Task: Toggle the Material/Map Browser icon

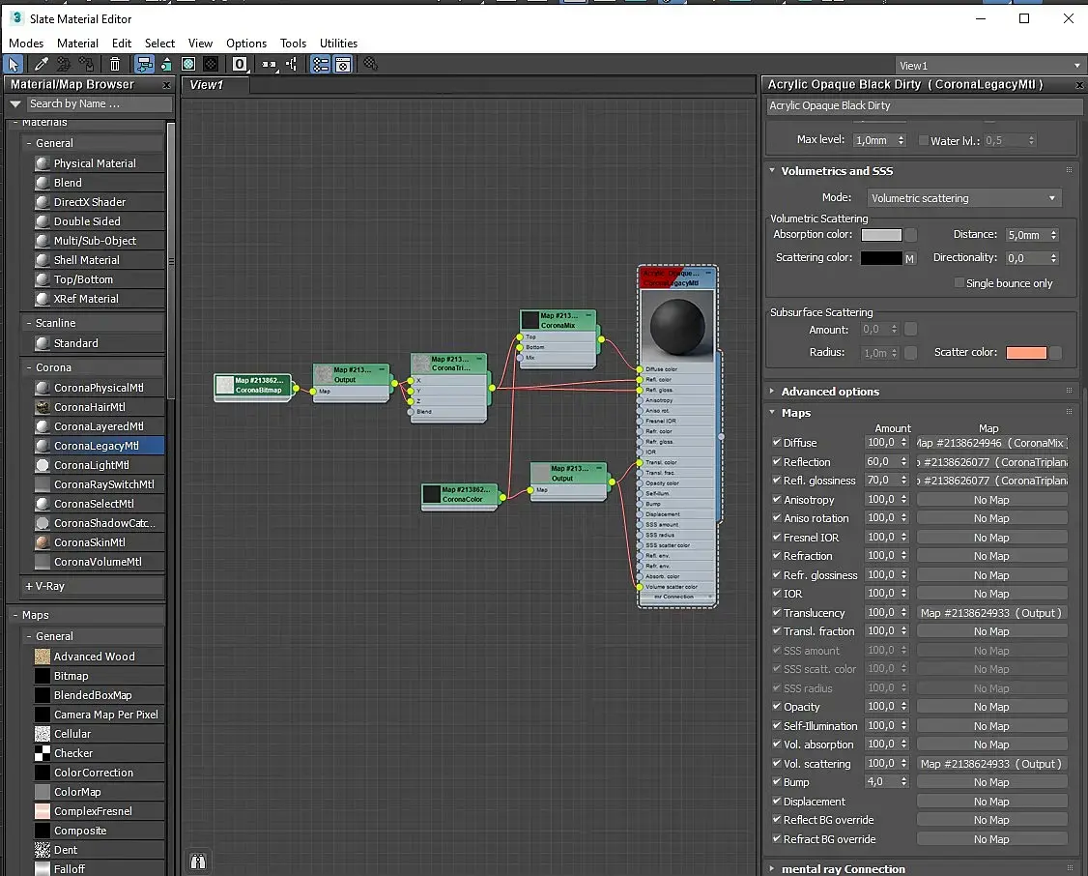Action: (x=321, y=65)
